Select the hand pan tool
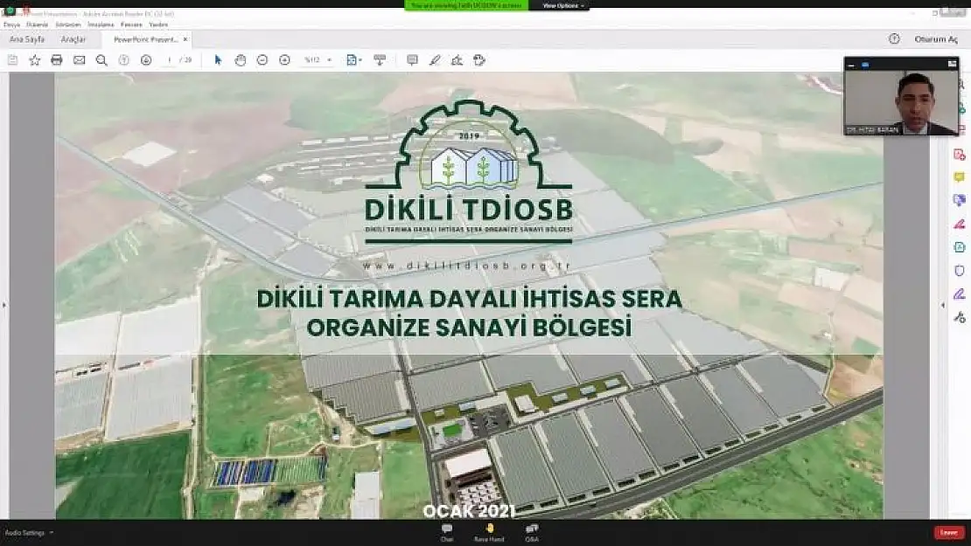 click(x=241, y=60)
